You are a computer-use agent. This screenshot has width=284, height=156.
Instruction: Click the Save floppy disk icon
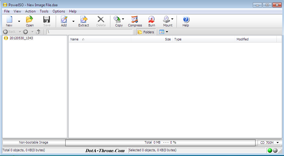pos(47,19)
